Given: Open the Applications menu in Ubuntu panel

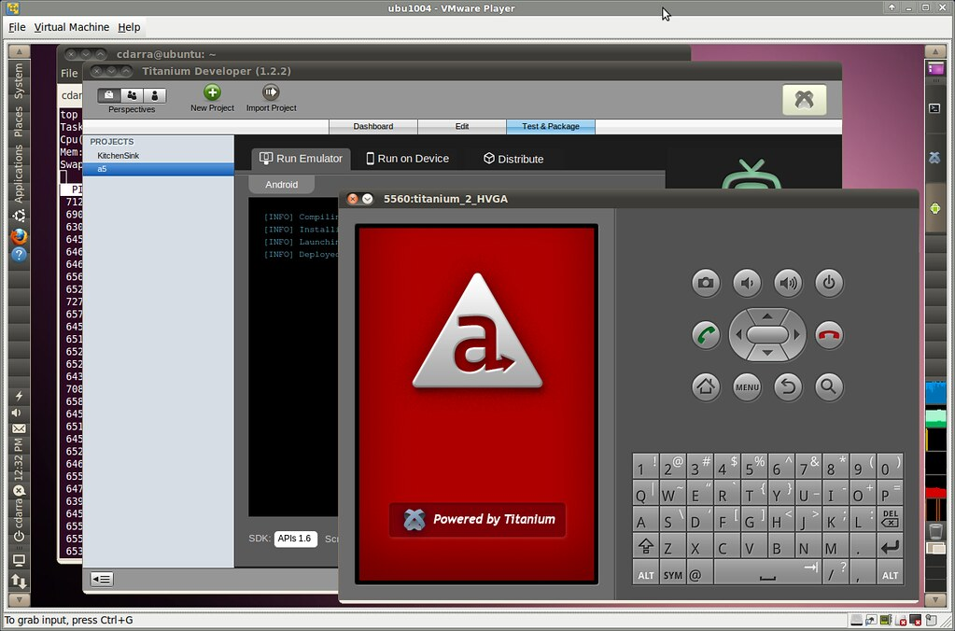Looking at the screenshot, I should pos(19,175).
